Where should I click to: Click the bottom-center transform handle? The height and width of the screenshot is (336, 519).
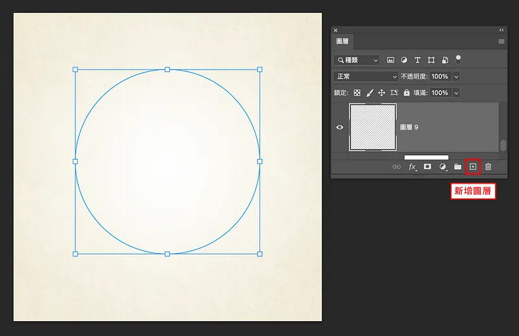click(167, 254)
